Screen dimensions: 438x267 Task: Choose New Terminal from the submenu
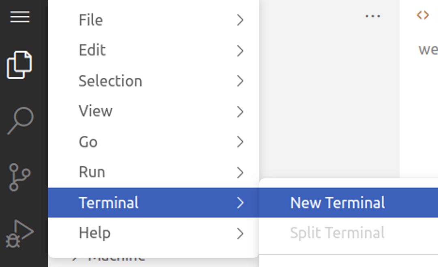pos(337,203)
